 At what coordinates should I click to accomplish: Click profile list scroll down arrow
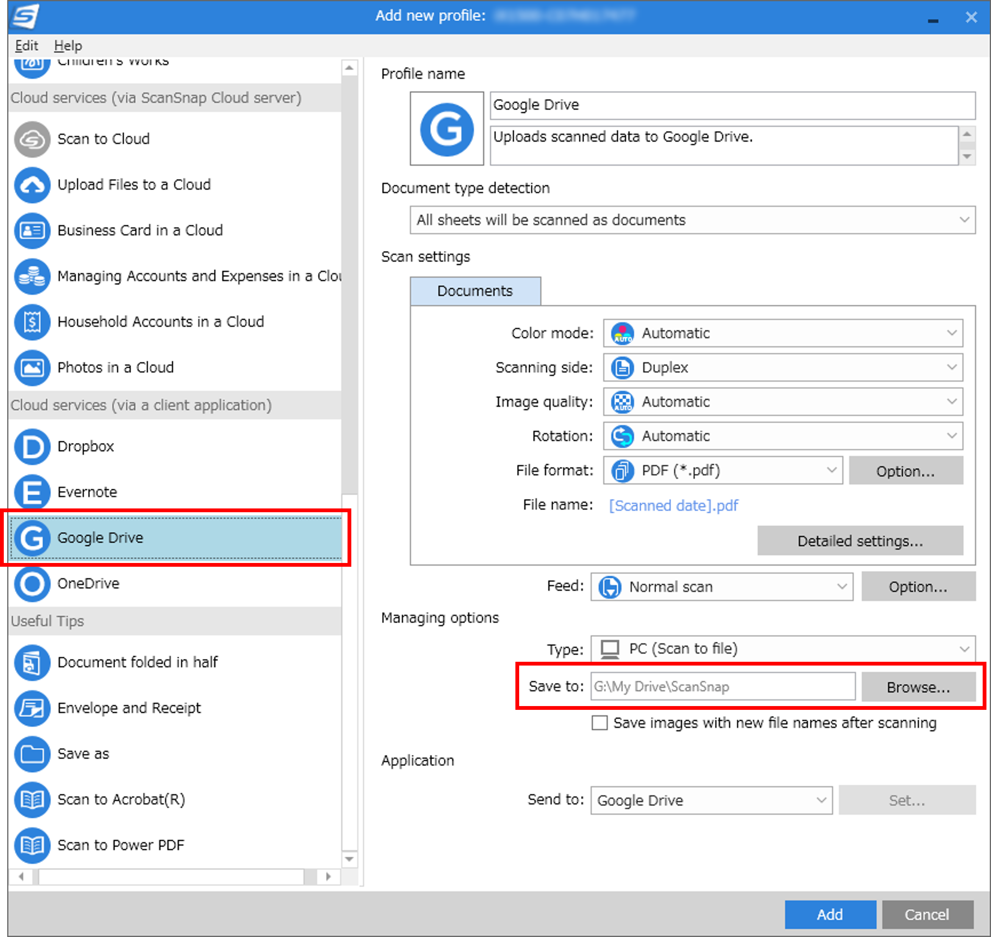coord(349,860)
